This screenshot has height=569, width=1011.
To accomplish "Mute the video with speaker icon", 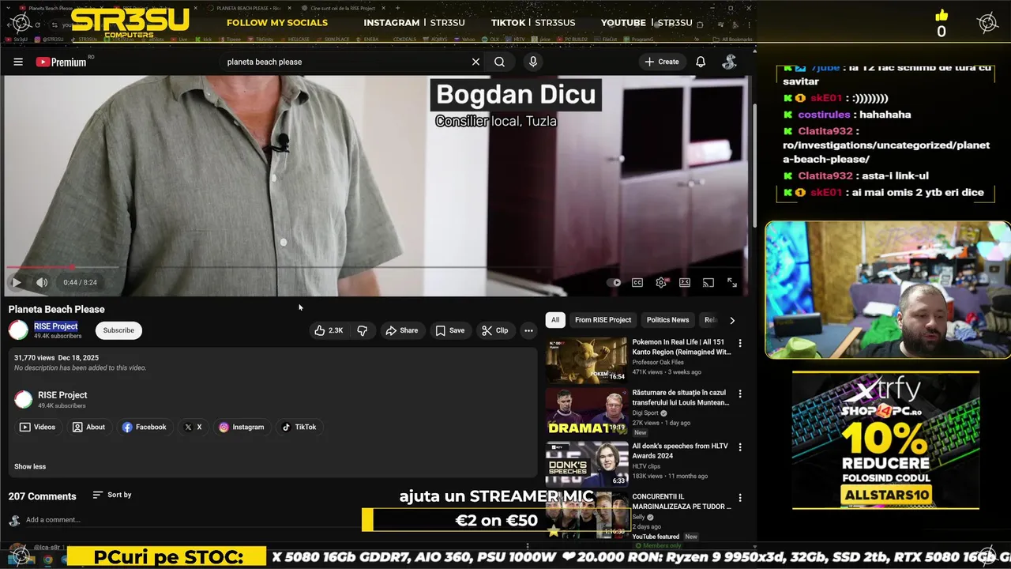I will pos(42,282).
